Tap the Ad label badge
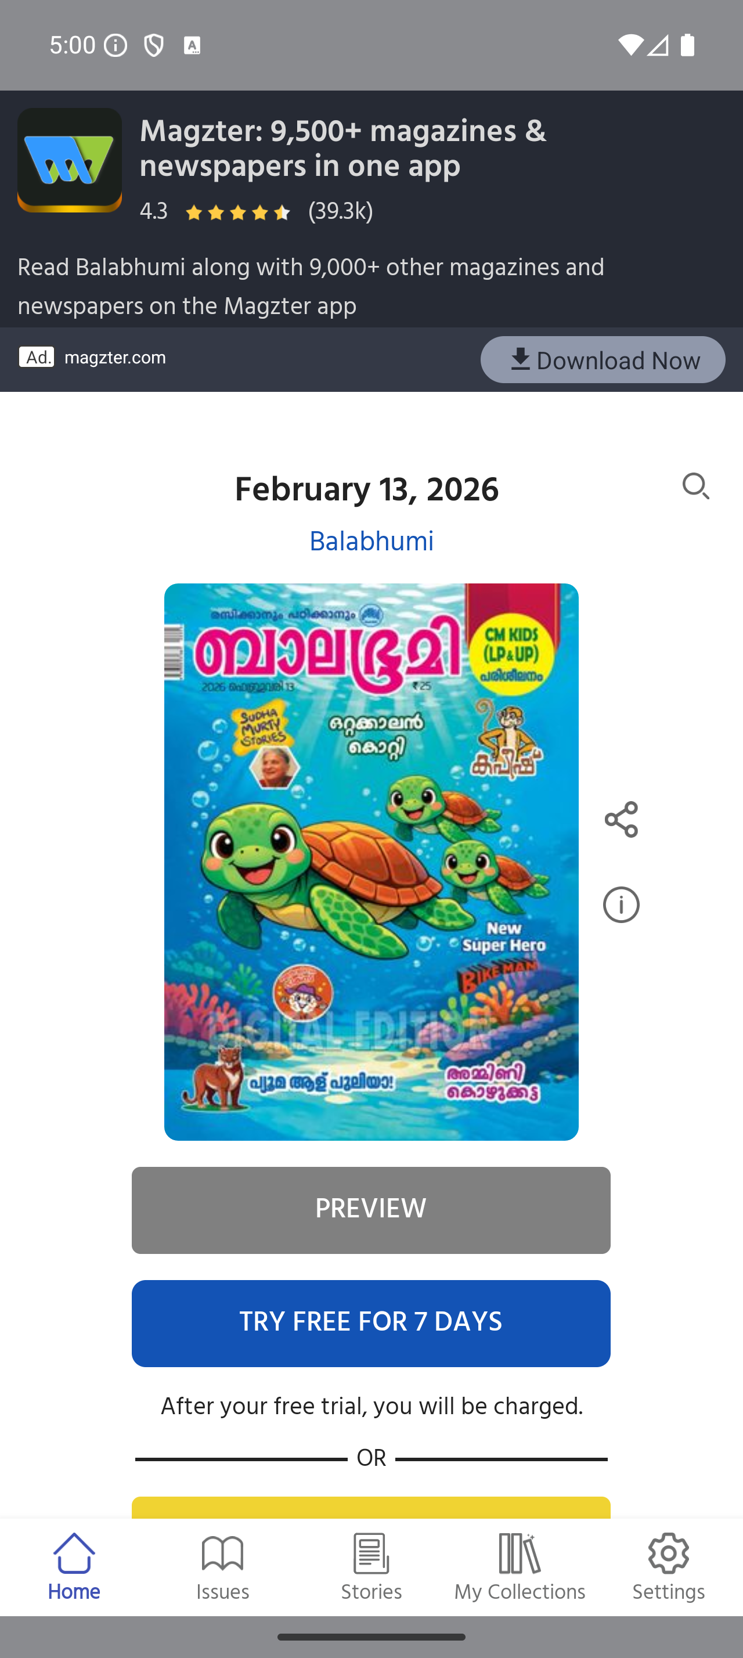Image resolution: width=743 pixels, height=1658 pixels. (37, 357)
